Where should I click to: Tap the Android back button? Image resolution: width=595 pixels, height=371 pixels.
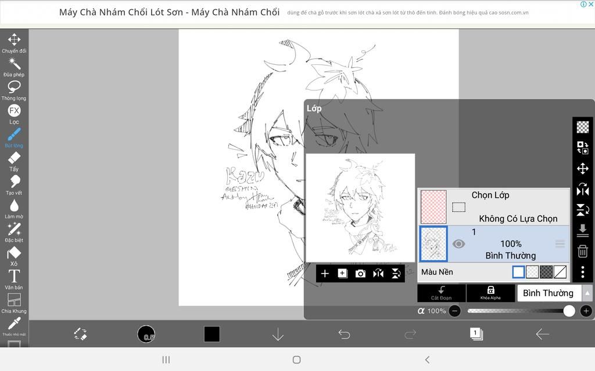pos(427,359)
